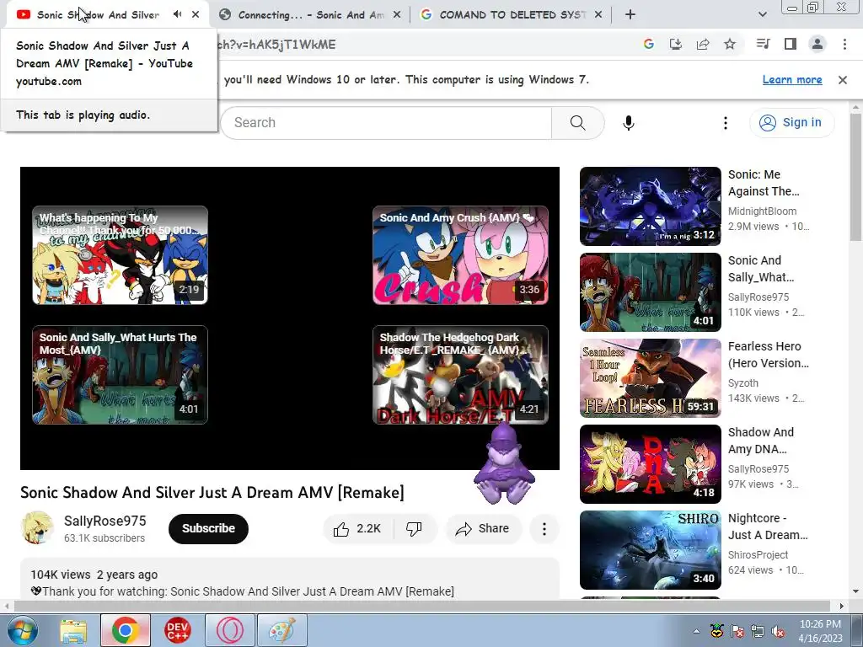Open the Nightcore Just A Dream sidebar thumbnail
The image size is (863, 647).
coord(650,549)
